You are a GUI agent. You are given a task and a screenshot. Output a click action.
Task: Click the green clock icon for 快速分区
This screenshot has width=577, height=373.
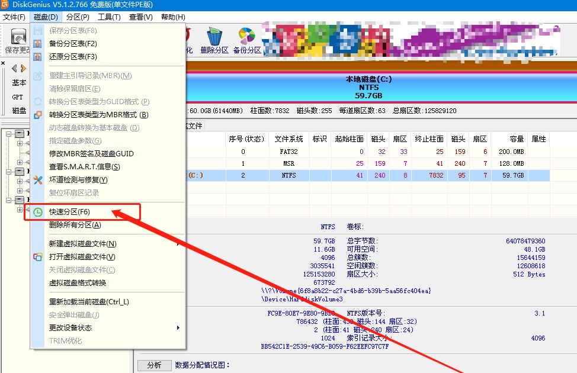click(x=38, y=212)
